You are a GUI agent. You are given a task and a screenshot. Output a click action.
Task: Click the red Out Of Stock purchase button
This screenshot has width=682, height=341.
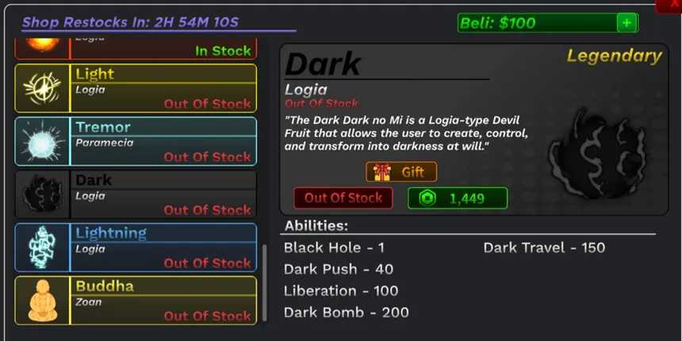[343, 198]
